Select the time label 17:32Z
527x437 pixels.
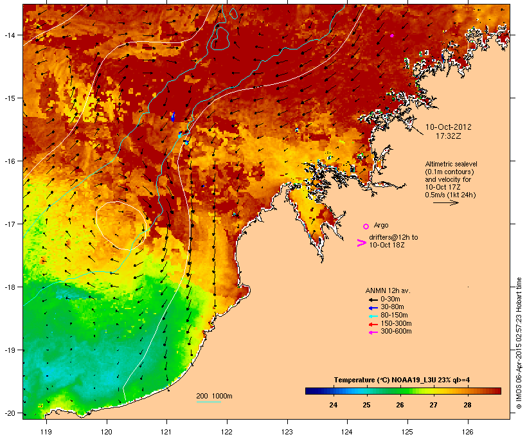click(449, 136)
